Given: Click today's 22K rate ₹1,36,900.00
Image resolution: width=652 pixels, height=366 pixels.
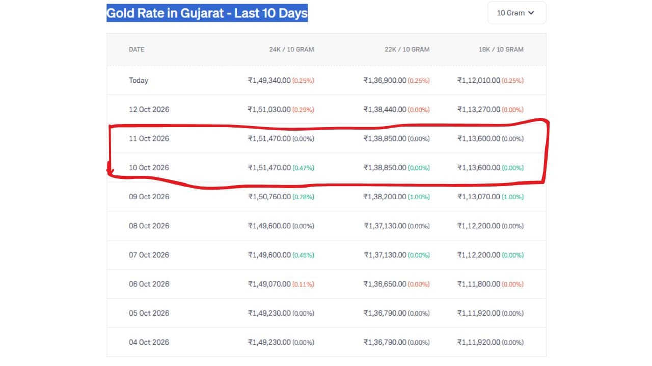Looking at the screenshot, I should coord(385,80).
